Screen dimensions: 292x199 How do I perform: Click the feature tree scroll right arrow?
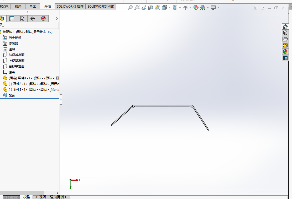[58, 193]
